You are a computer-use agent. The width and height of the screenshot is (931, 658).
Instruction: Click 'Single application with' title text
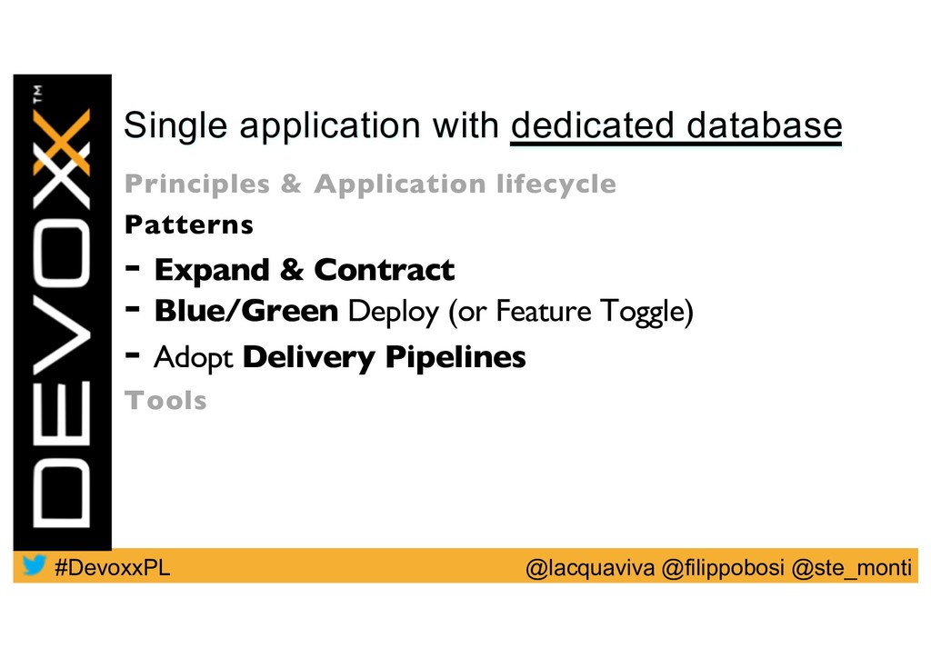click(x=312, y=127)
